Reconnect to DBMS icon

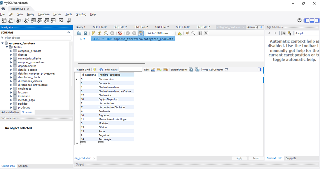click(69, 20)
